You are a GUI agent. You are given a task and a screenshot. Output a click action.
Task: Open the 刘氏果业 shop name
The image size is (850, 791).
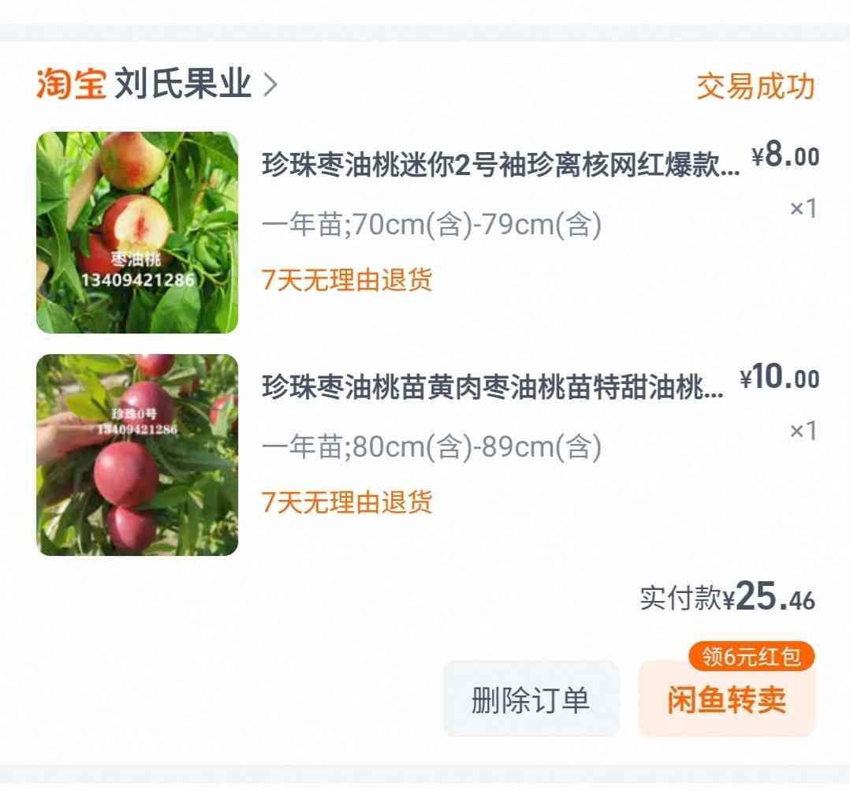(183, 84)
